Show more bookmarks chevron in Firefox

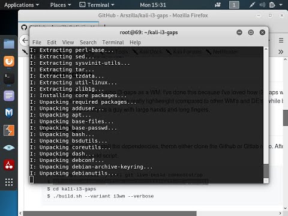point(281,52)
